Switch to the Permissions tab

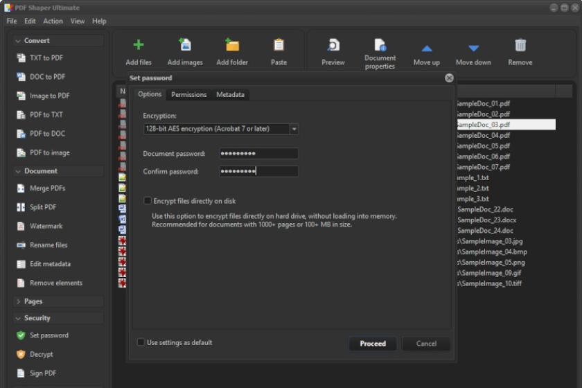click(189, 95)
